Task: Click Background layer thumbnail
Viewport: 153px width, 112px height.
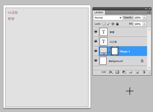Action: pos(103,61)
